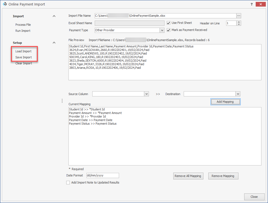Click the application icon in title bar
This screenshot has width=268, height=203.
(4, 4)
